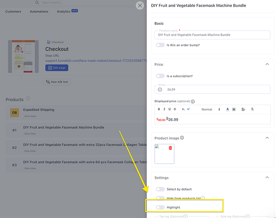This screenshot has width=276, height=218.
Task: Open the text alignment options
Action: click(243, 109)
